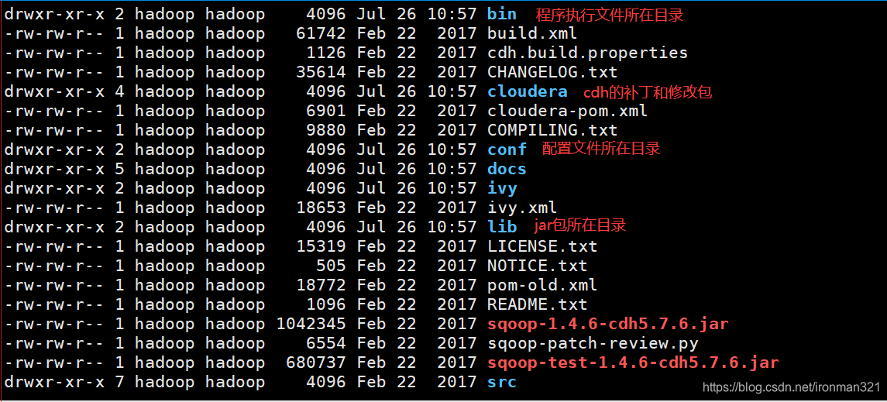Click the build.xml file name
The width and height of the screenshot is (887, 402).
(x=531, y=34)
